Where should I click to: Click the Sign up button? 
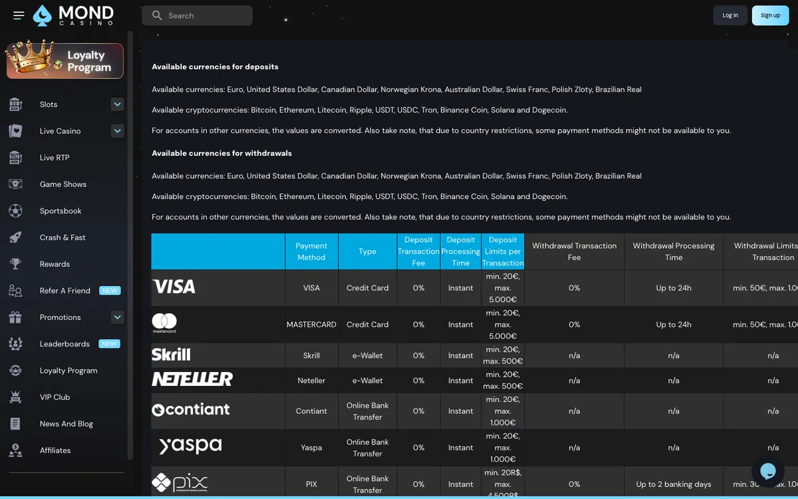pos(770,15)
